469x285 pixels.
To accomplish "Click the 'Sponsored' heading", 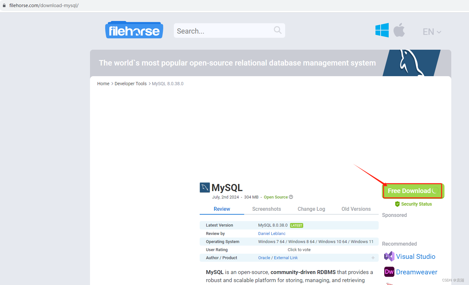I will 394,215.
